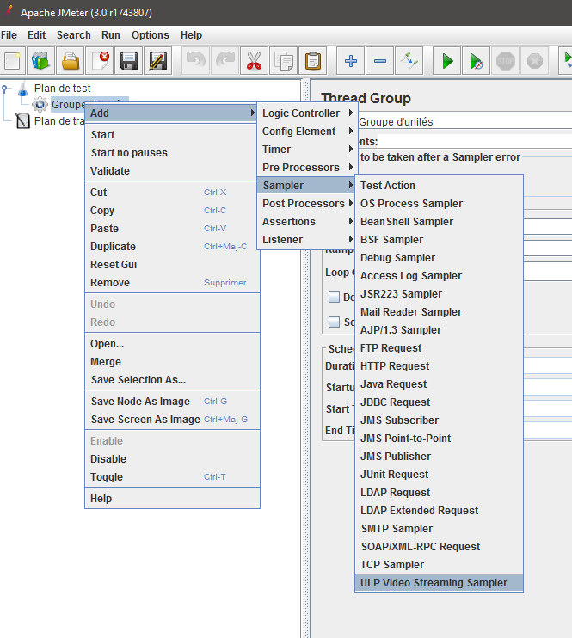Screen dimensions: 572x638
Task: Click the Copy toolbar icon
Action: pyautogui.click(x=283, y=61)
